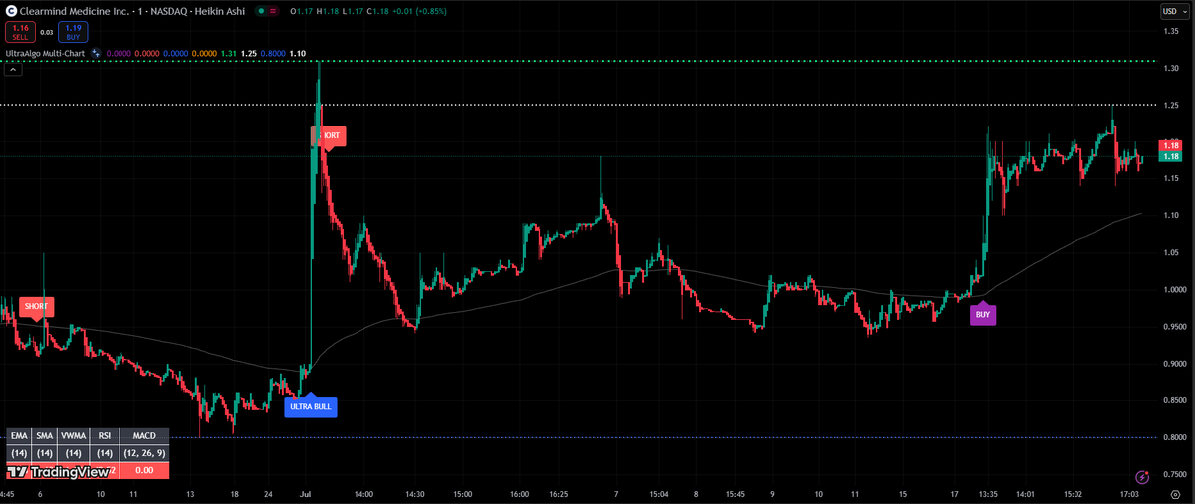Click the 1.0000 price axis label

(x=1173, y=290)
